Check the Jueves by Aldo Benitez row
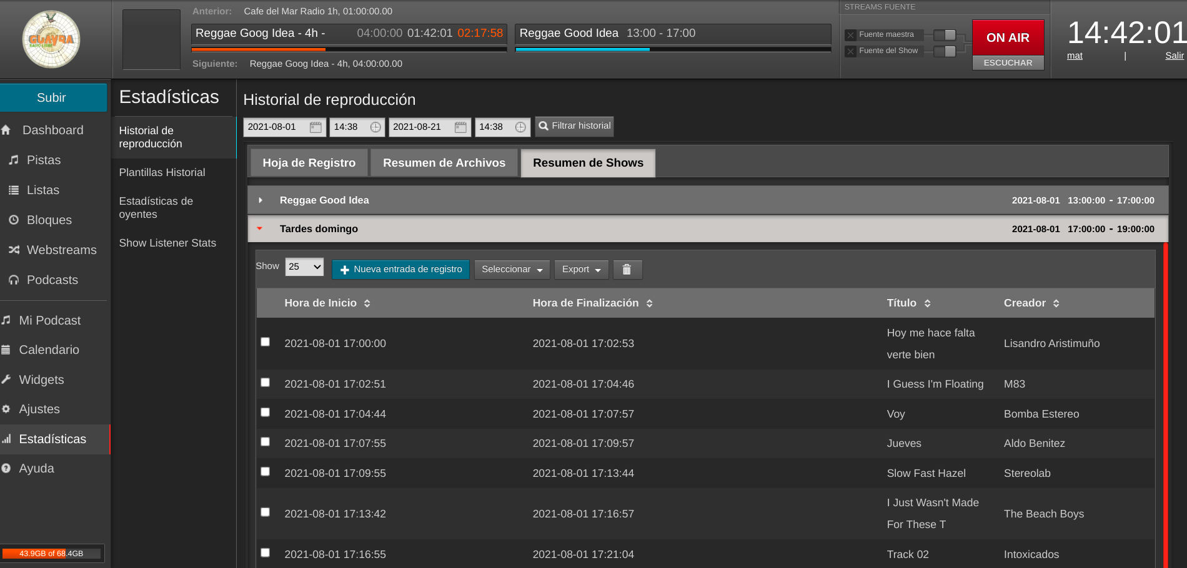The width and height of the screenshot is (1187, 568). pyautogui.click(x=266, y=442)
